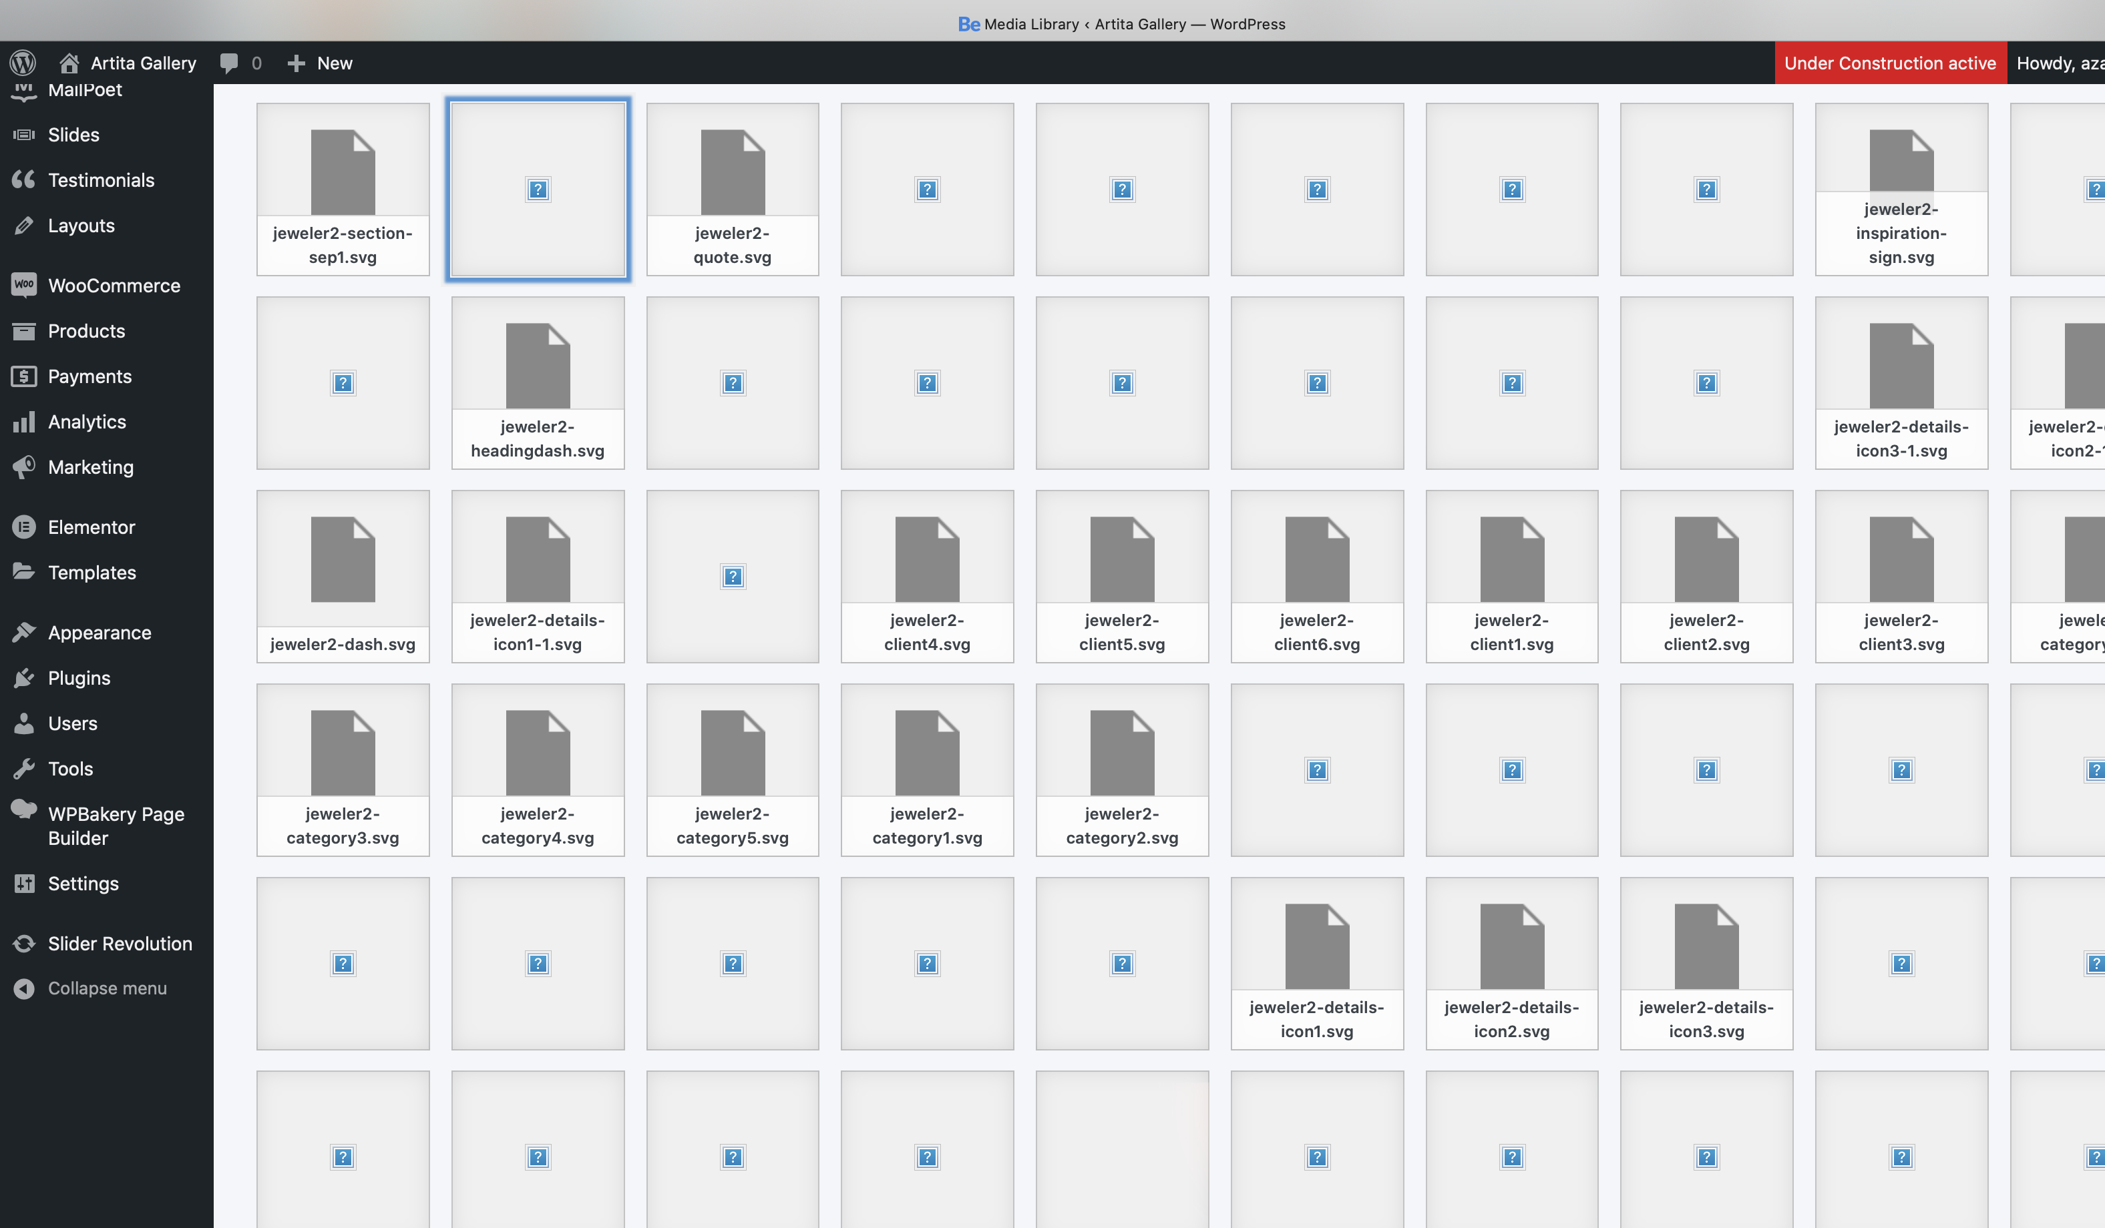Viewport: 2105px width, 1228px height.
Task: Collapse the sidebar menu
Action: 107,988
